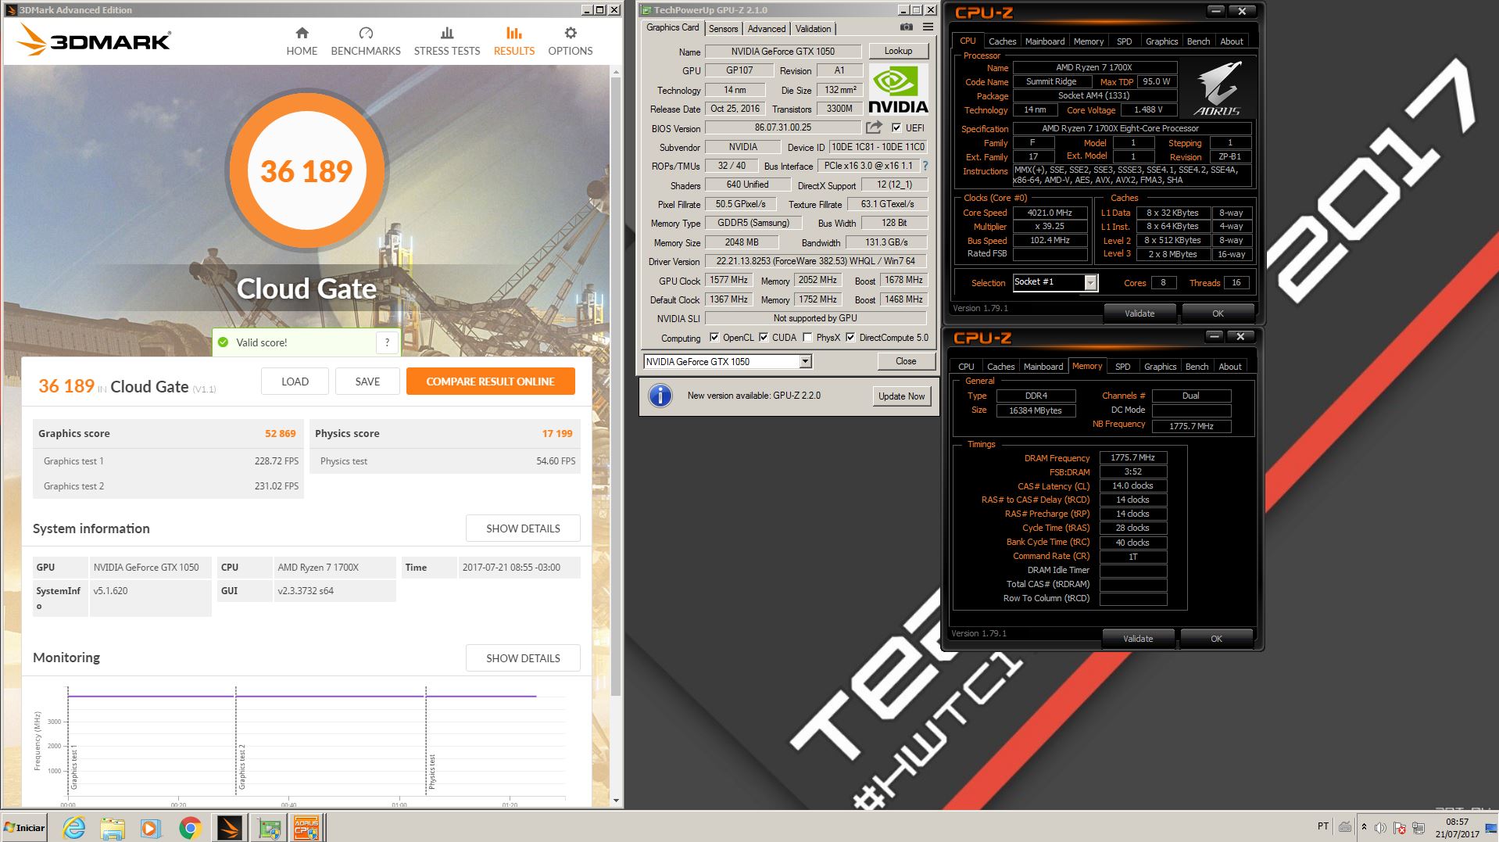Toggle the CUDA checkbox

764,338
